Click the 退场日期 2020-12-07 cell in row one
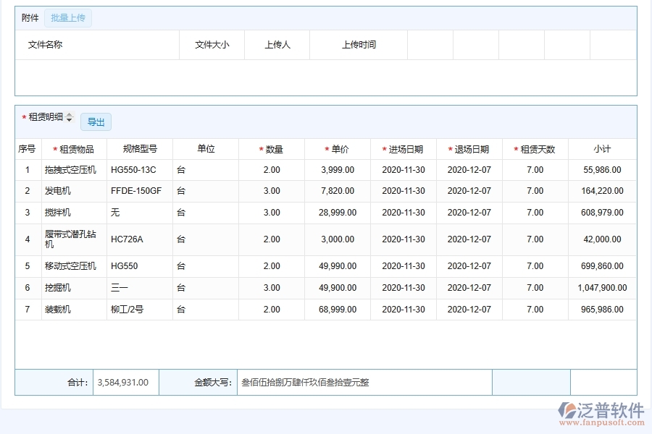Screen dimensions: 652x434 point(469,170)
